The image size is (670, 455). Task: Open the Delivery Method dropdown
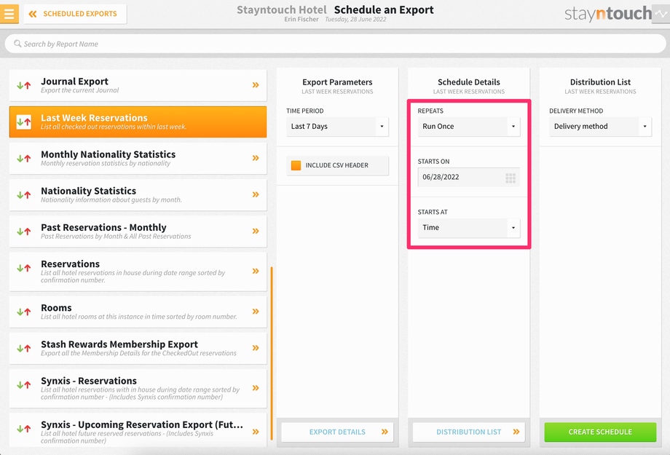600,127
